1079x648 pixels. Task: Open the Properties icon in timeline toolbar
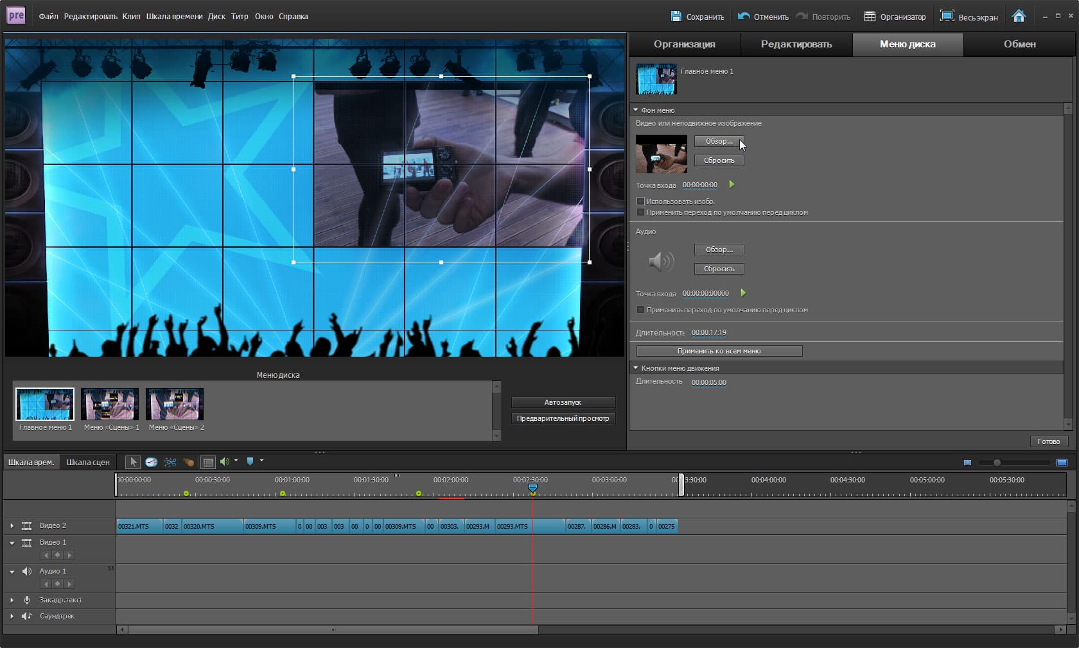tap(208, 462)
